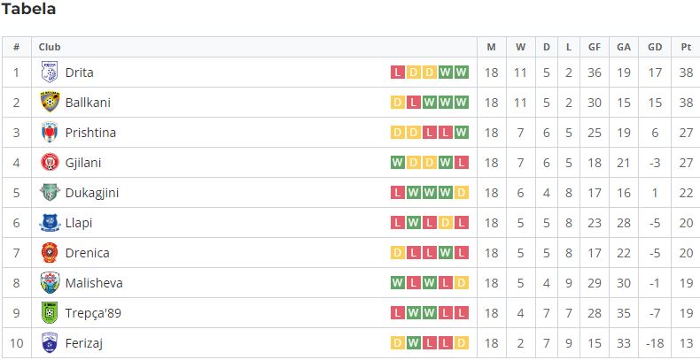Viewport: 700px width, 360px height.
Task: Click the Ballkani club crest icon
Action: pos(50,103)
